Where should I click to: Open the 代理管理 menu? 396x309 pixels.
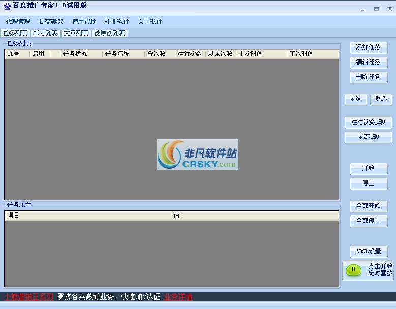pyautogui.click(x=18, y=22)
